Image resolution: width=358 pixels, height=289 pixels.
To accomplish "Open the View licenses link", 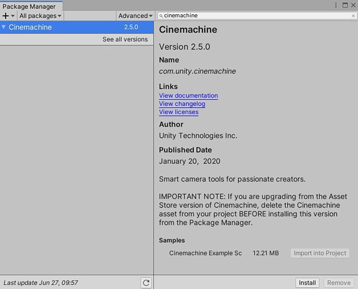I will 179,112.
